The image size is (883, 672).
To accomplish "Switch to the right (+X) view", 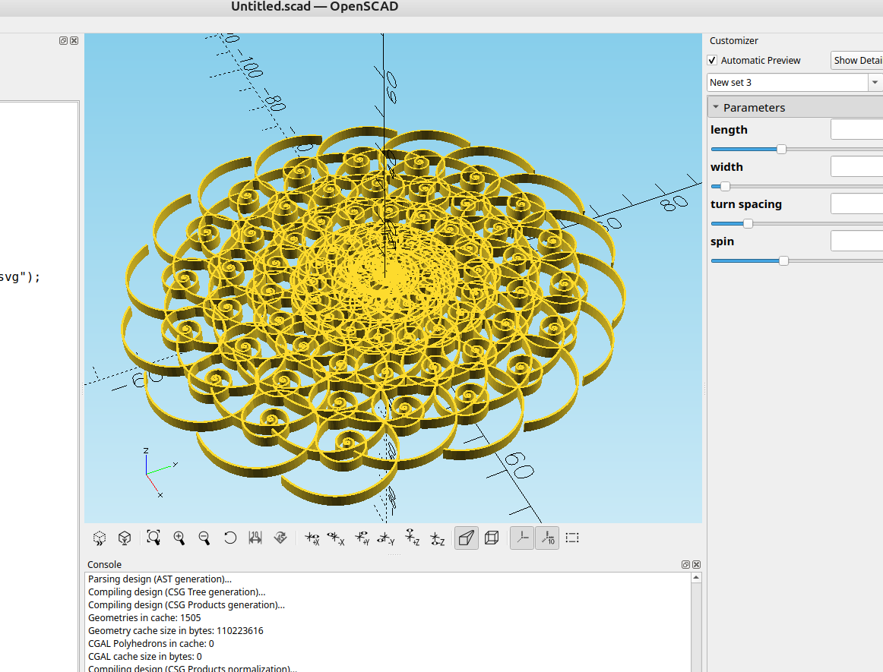I will (x=312, y=538).
